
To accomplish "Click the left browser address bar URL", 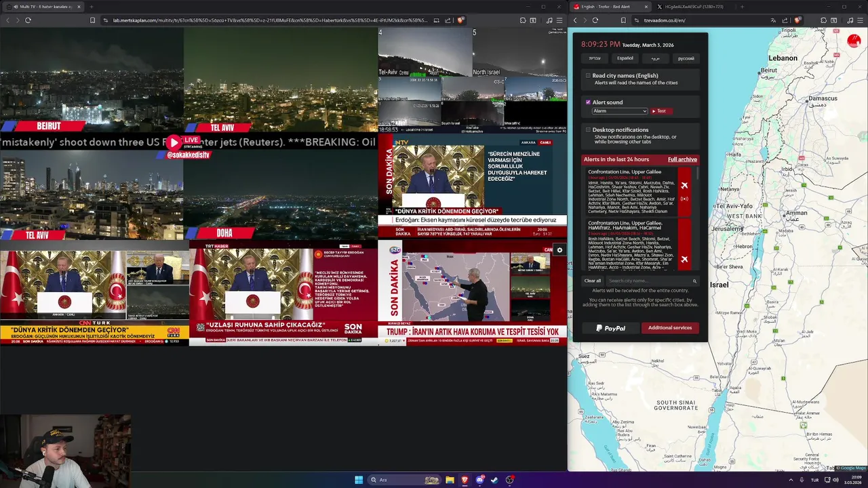I will [x=270, y=20].
